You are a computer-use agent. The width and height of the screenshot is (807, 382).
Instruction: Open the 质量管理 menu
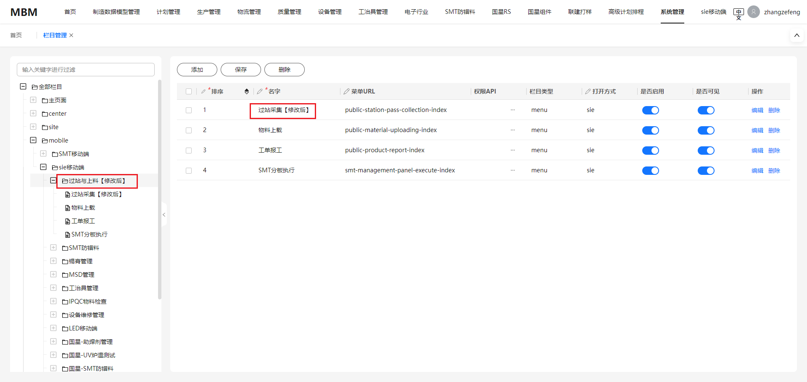pos(289,12)
